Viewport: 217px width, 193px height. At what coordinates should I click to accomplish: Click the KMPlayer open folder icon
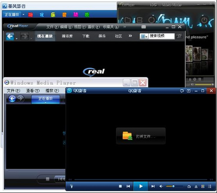128,20
